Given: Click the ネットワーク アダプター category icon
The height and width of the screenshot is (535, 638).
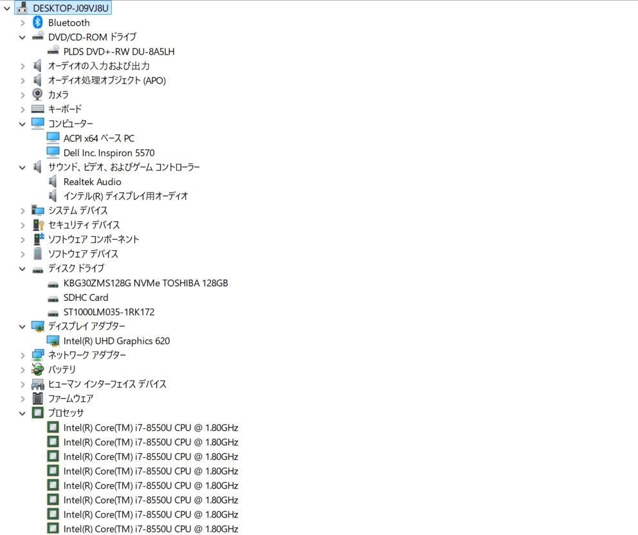Looking at the screenshot, I should (x=37, y=355).
